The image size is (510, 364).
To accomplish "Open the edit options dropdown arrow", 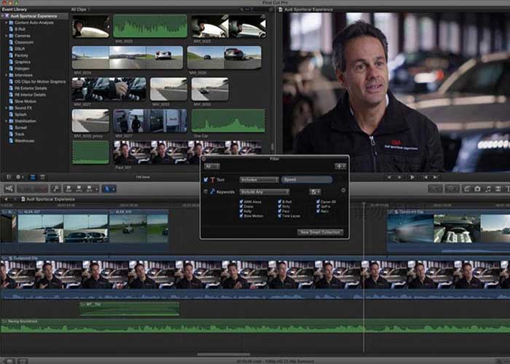I will (x=97, y=189).
